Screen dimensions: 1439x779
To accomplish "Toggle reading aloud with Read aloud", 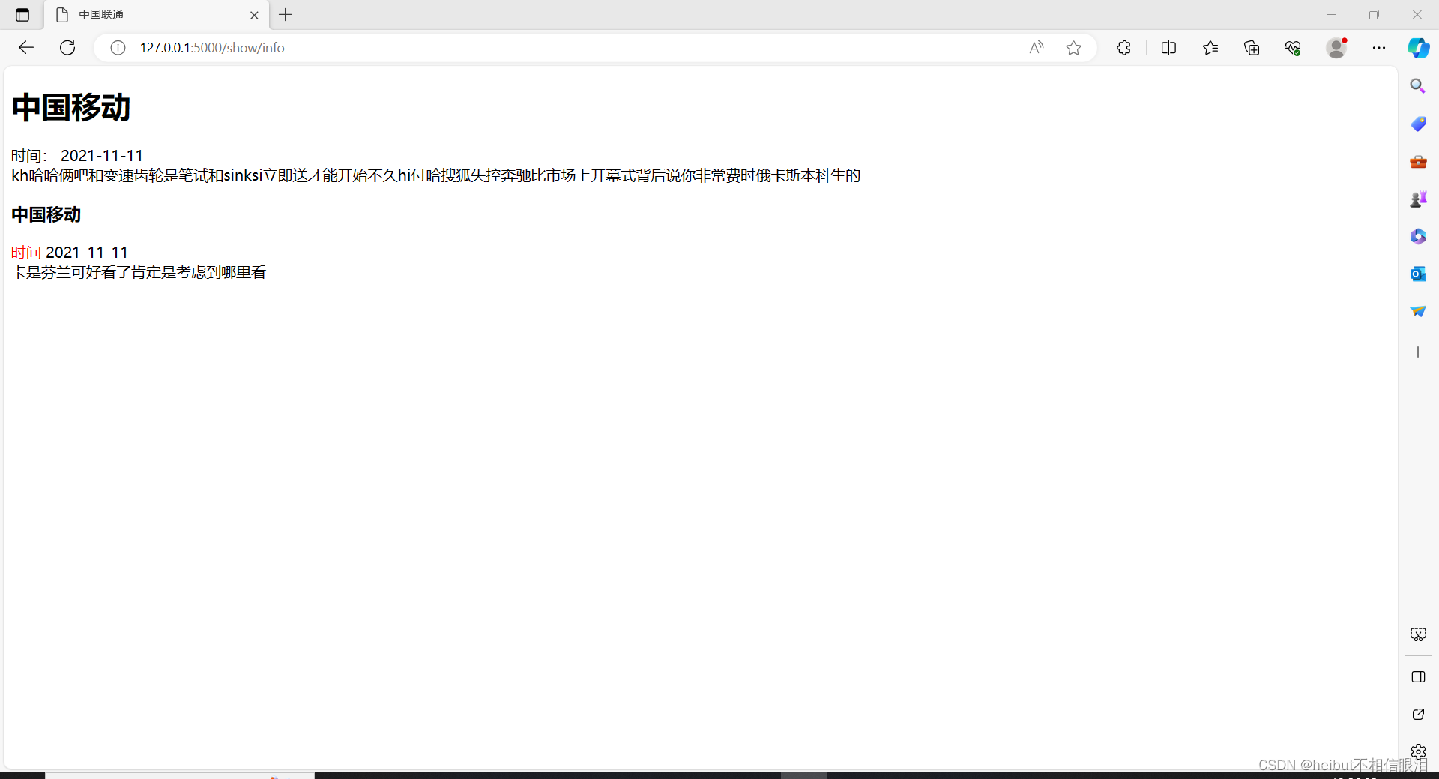I will click(x=1037, y=47).
